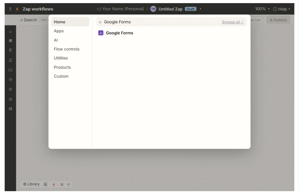Click the Your Name (Personal) folder link

(123, 9)
